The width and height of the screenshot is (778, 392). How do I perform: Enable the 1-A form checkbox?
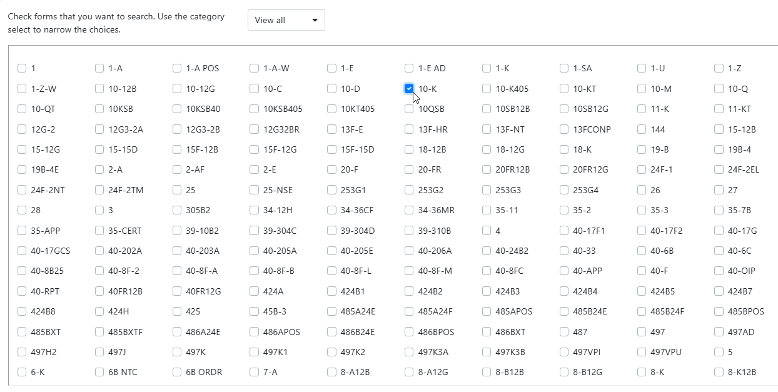(99, 68)
